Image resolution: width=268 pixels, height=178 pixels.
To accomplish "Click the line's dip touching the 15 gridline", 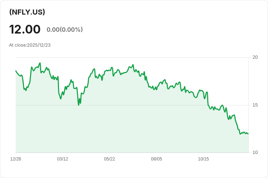I will (79, 105).
